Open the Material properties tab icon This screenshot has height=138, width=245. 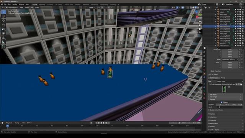point(204,94)
